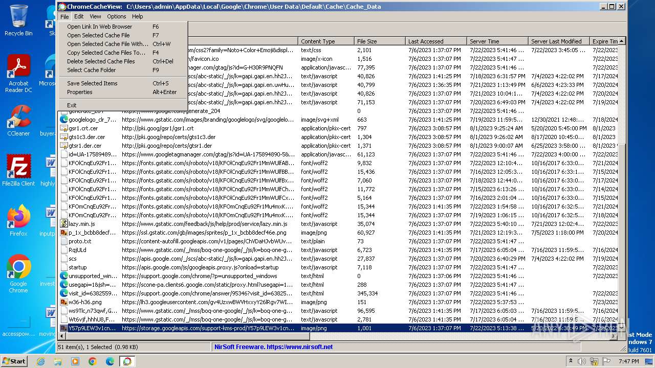Select the ws9Tlc,n73qwf row
This screenshot has width=655, height=368.
[x=338, y=311]
